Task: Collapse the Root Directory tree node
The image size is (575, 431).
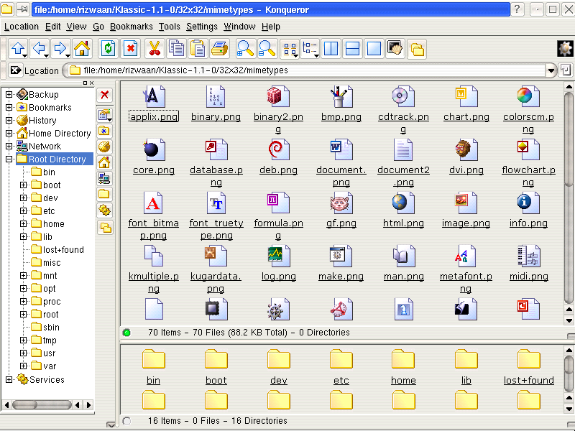Action: (x=9, y=159)
